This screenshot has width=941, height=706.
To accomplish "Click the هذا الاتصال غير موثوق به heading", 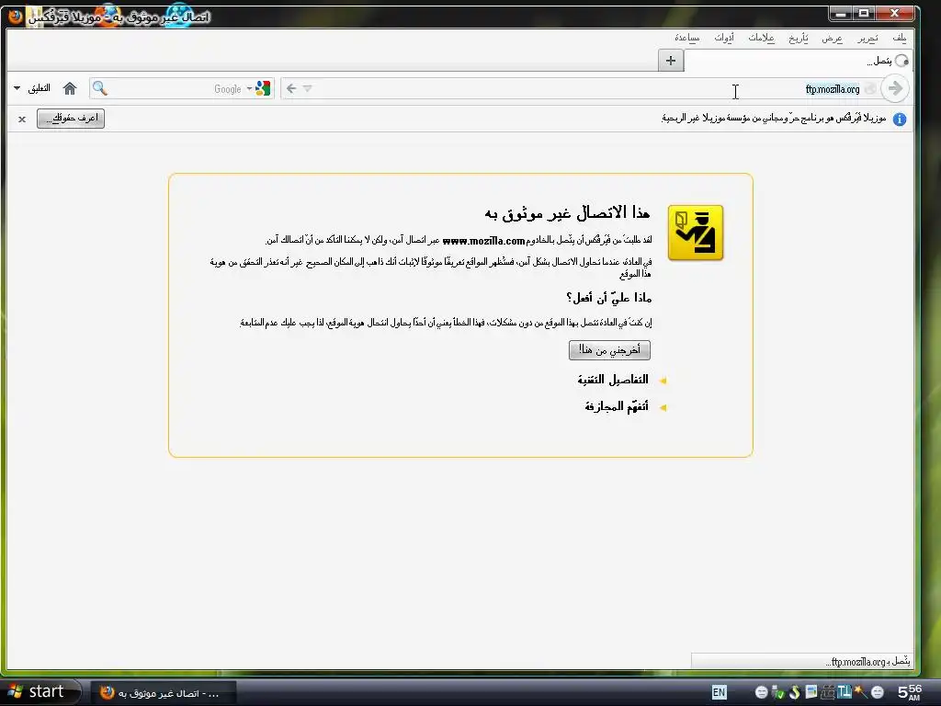I will (568, 212).
